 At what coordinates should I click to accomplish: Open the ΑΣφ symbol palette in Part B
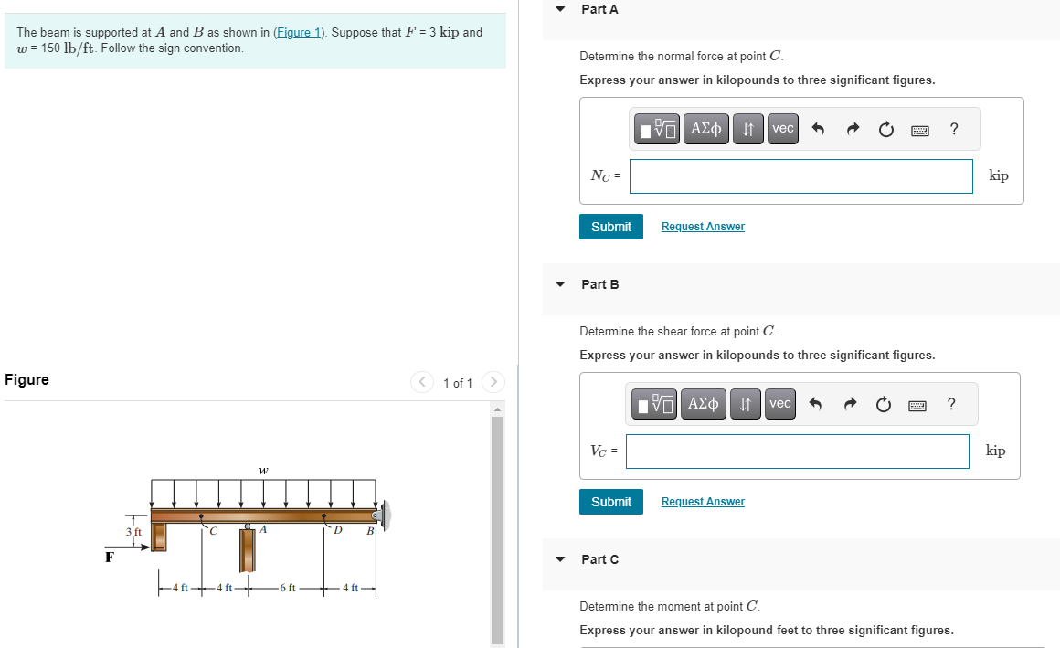point(703,404)
